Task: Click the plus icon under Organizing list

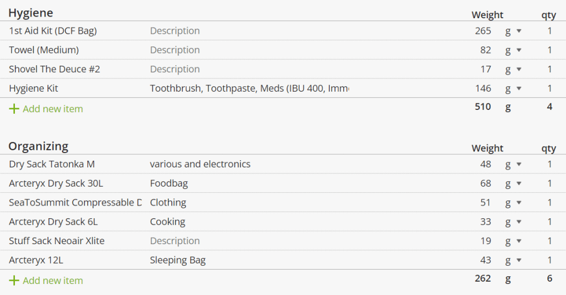Action: point(14,281)
